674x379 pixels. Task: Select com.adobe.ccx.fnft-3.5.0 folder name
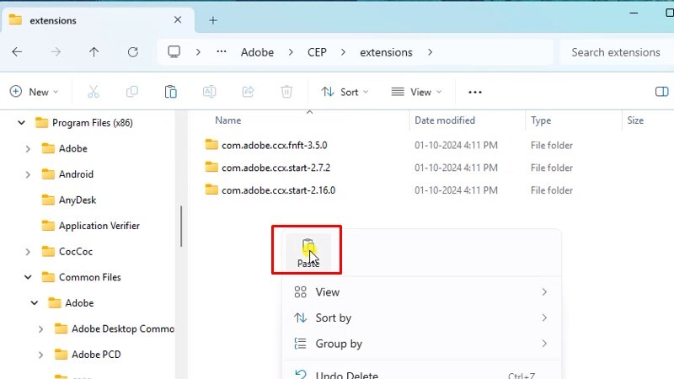pyautogui.click(x=275, y=145)
